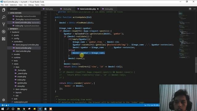Open ItemCategoryController.php in file tree
The height and width of the screenshot is (111, 197).
pyautogui.click(x=27, y=45)
